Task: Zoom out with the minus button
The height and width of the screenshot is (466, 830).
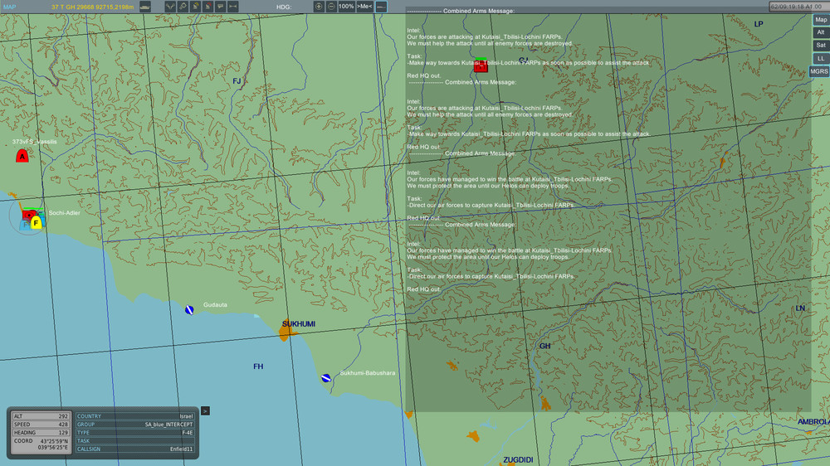Action: coord(331,7)
